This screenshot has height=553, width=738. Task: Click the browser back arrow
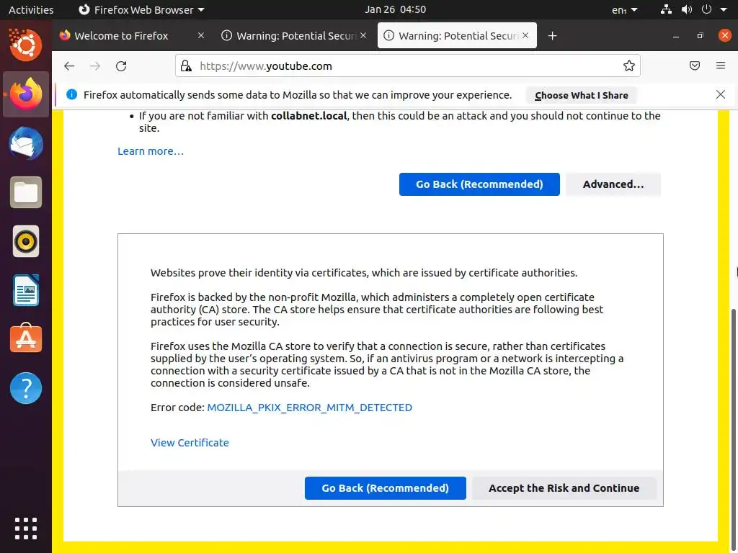[69, 66]
